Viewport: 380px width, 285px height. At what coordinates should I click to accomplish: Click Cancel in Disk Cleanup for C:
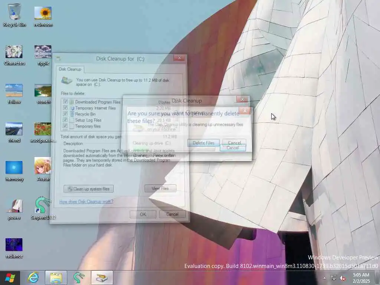172,214
